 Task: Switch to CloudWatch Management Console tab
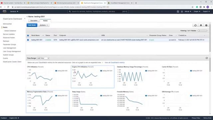click(120, 3)
